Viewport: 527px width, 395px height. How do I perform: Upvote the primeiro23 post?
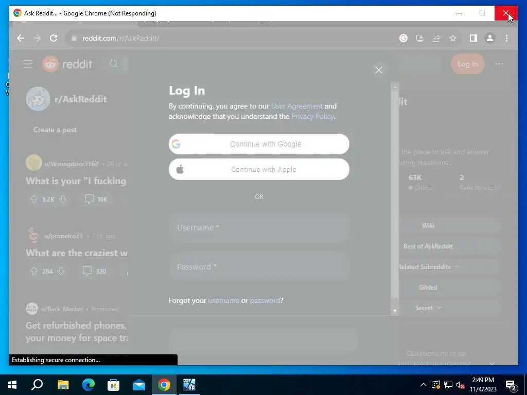33,271
